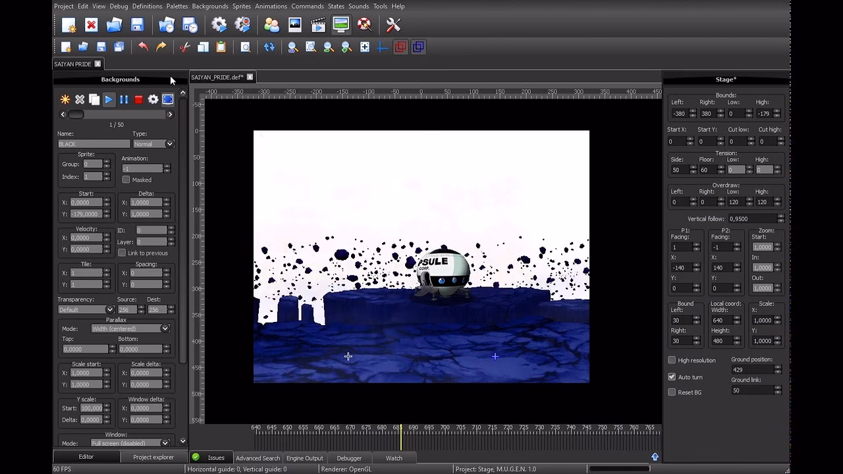
Task: Click the red stop button in Backgrounds panel
Action: [x=138, y=99]
